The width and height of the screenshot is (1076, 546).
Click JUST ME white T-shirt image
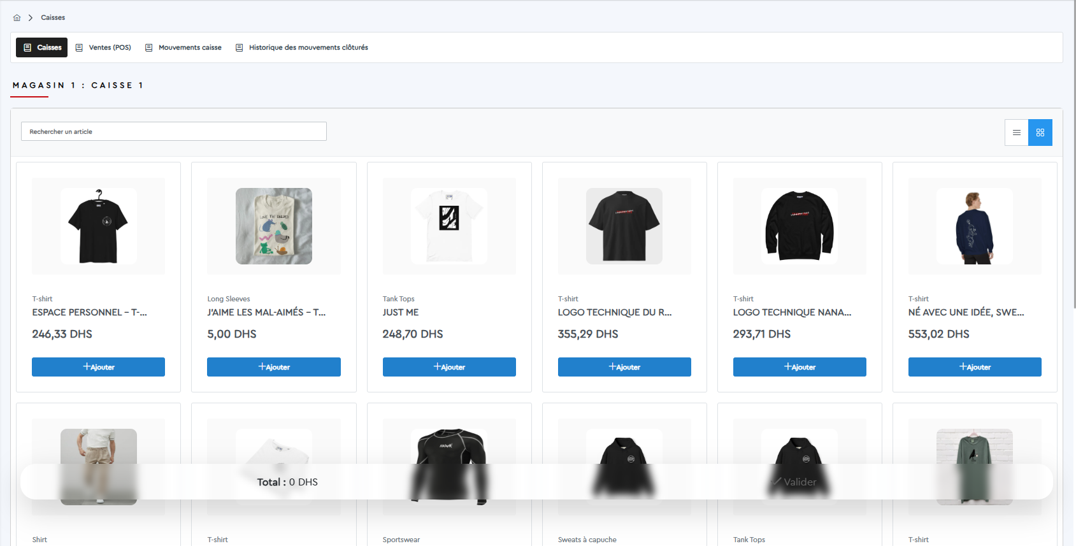449,226
